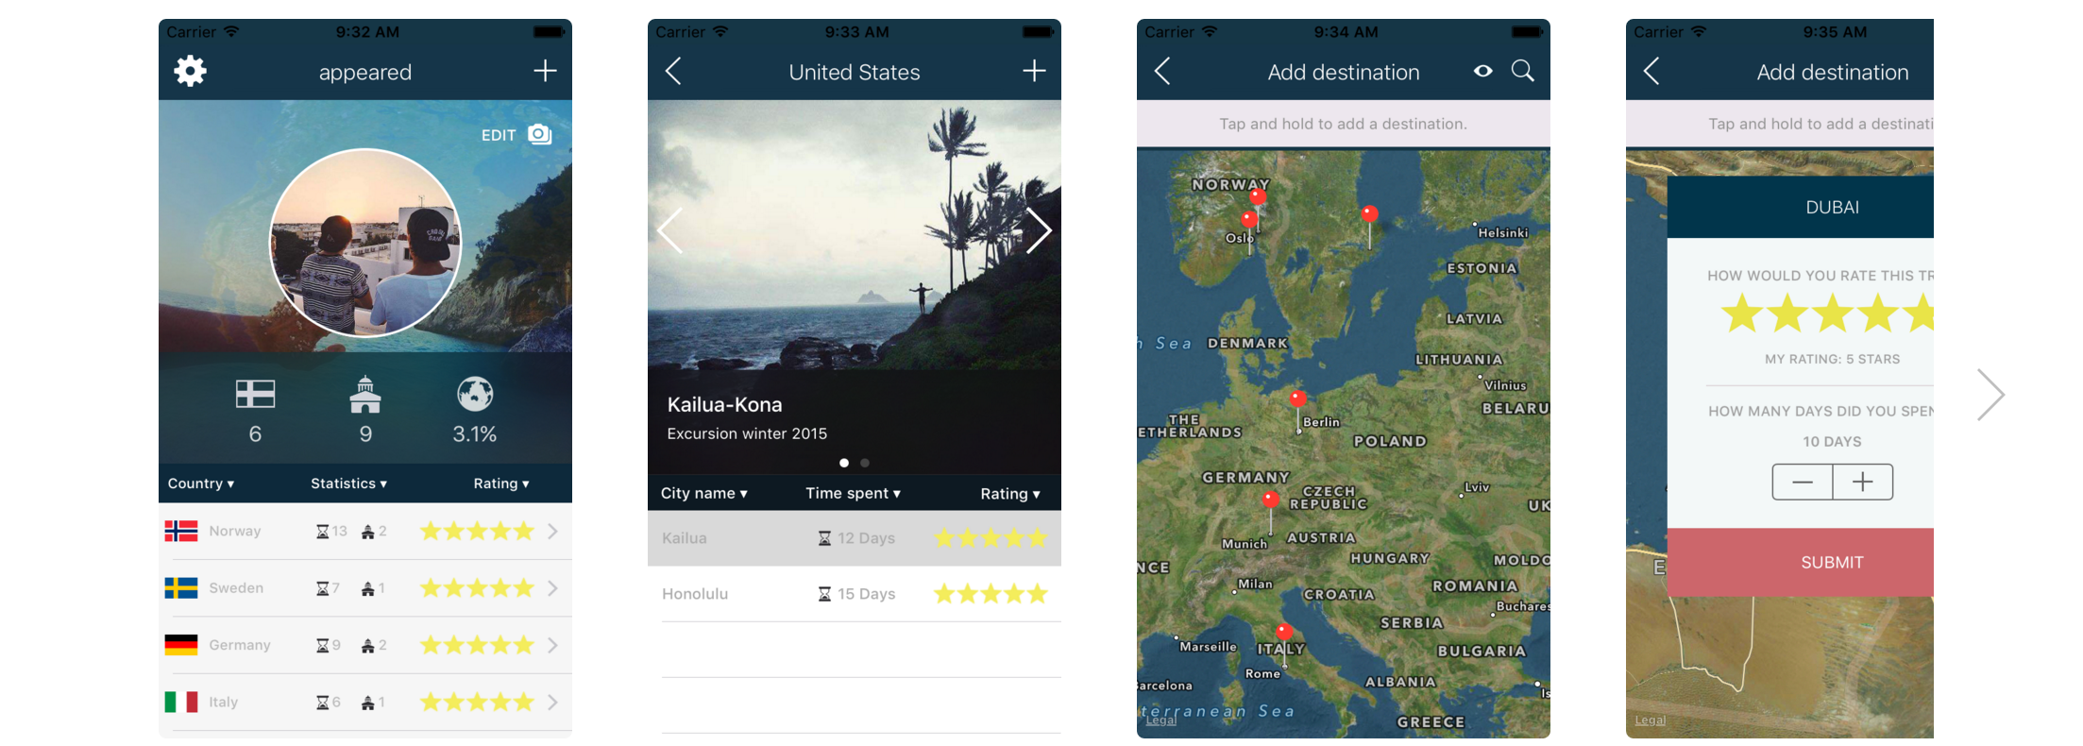Select the Honolulu city row
The width and height of the screenshot is (2083, 746).
click(855, 594)
